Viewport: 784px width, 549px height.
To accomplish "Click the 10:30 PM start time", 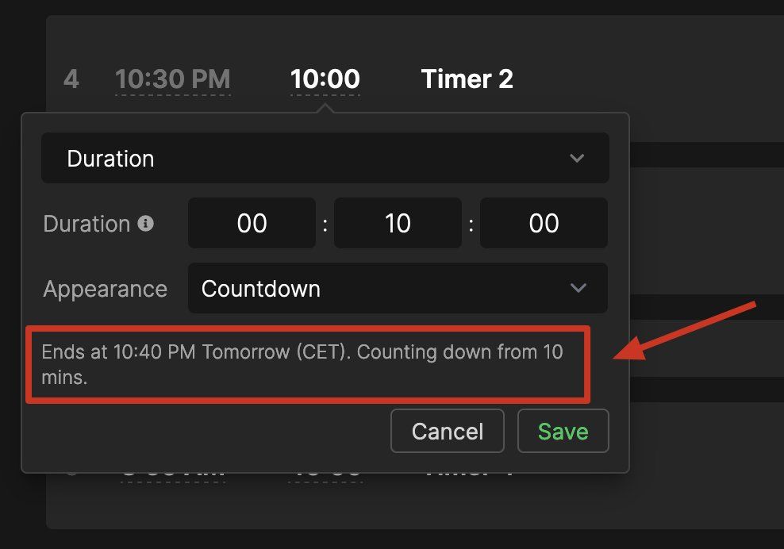I will click(x=173, y=79).
